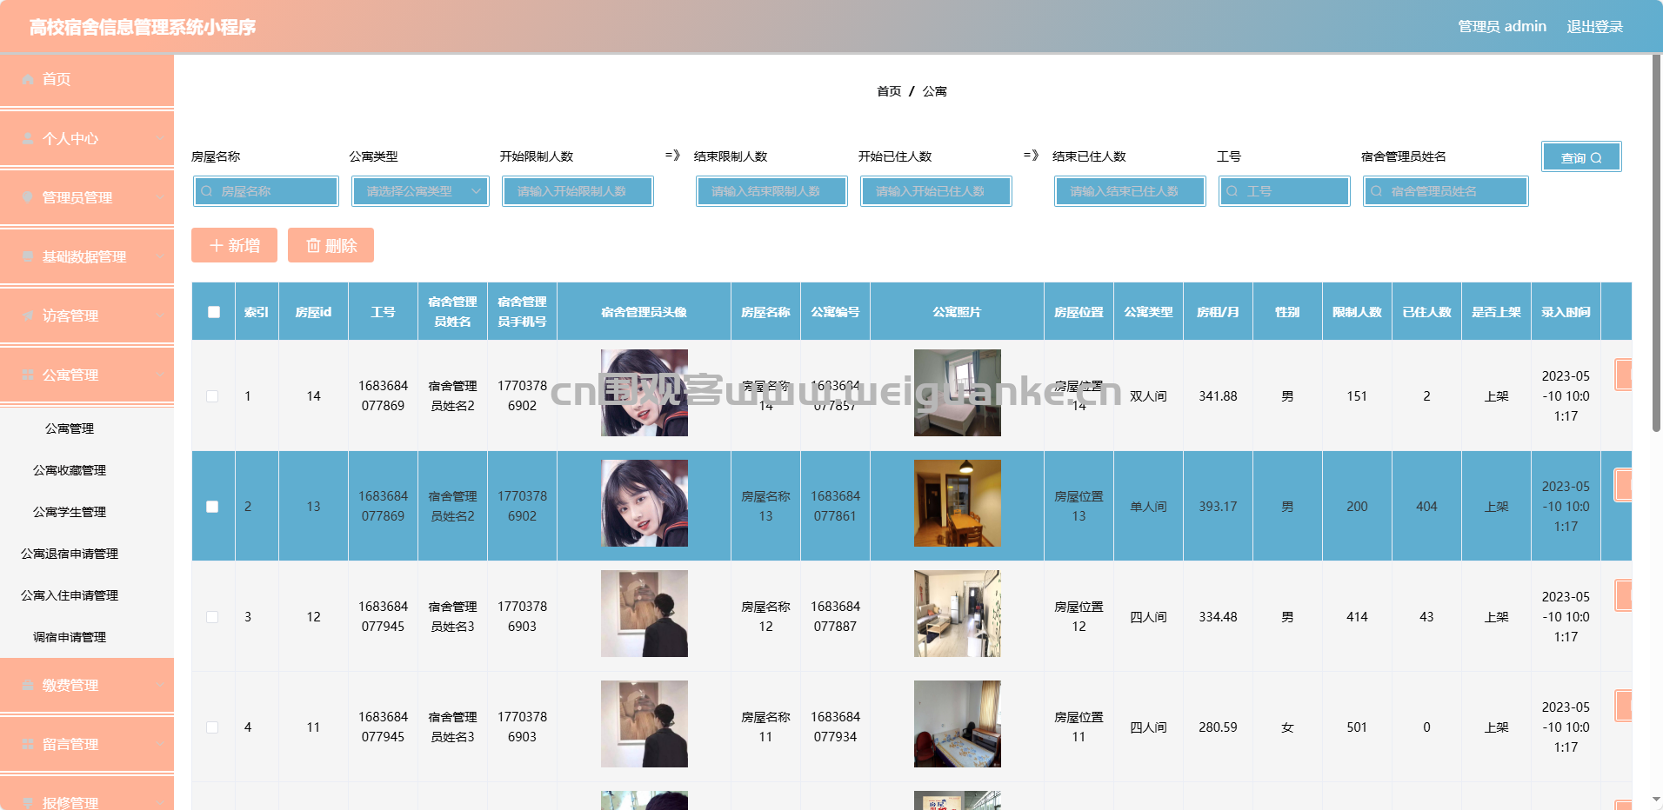Screen dimensions: 1663x810
Task: Open the manager avatar in row 3
Action: click(x=644, y=614)
